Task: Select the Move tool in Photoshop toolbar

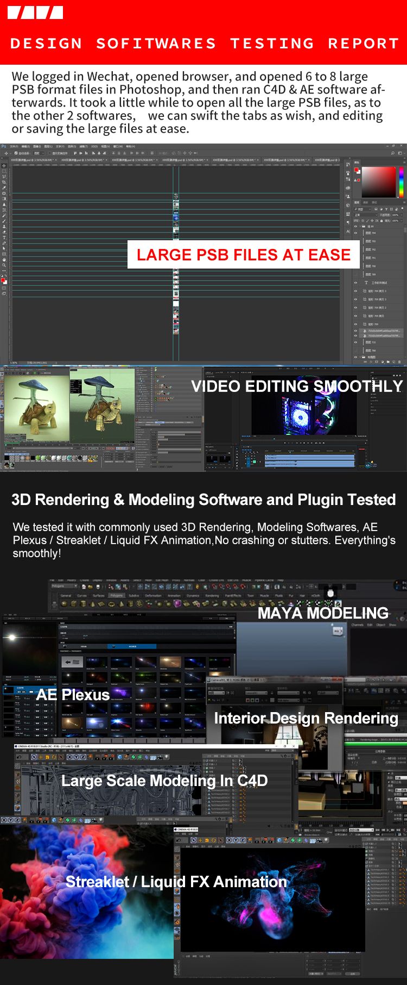Action: (x=4, y=165)
